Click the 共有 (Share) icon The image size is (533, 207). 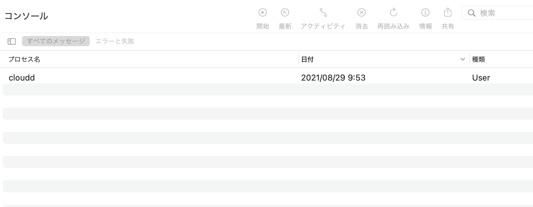pos(448,13)
